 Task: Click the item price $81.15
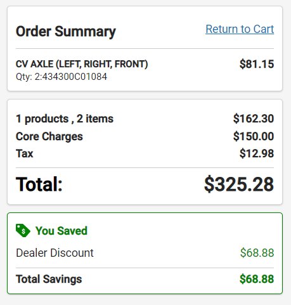click(257, 64)
